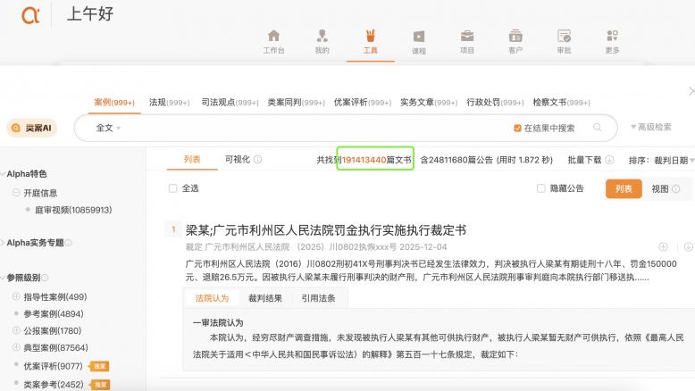Click case number 川0802执恢xxx号 text
Viewport: 695px width, 391px height.
coord(363,247)
